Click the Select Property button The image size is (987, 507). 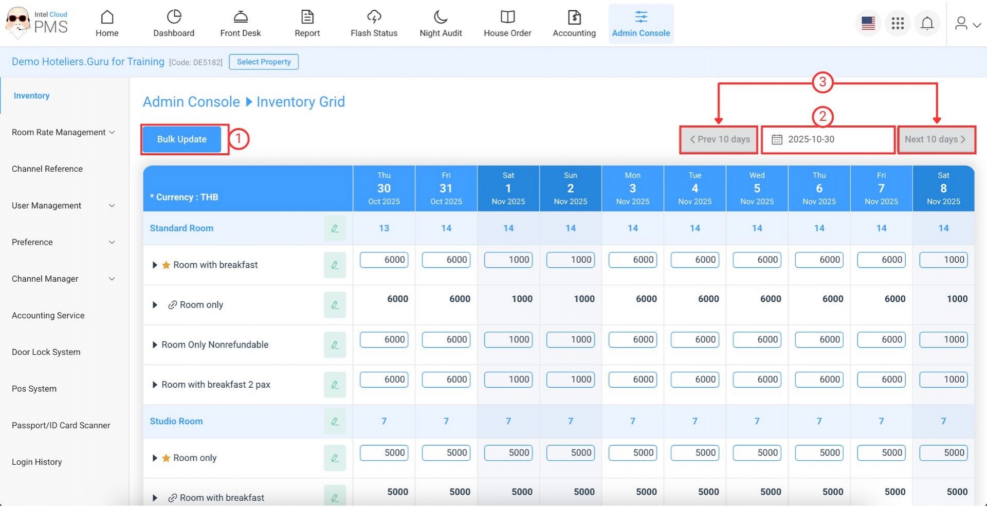click(x=264, y=62)
